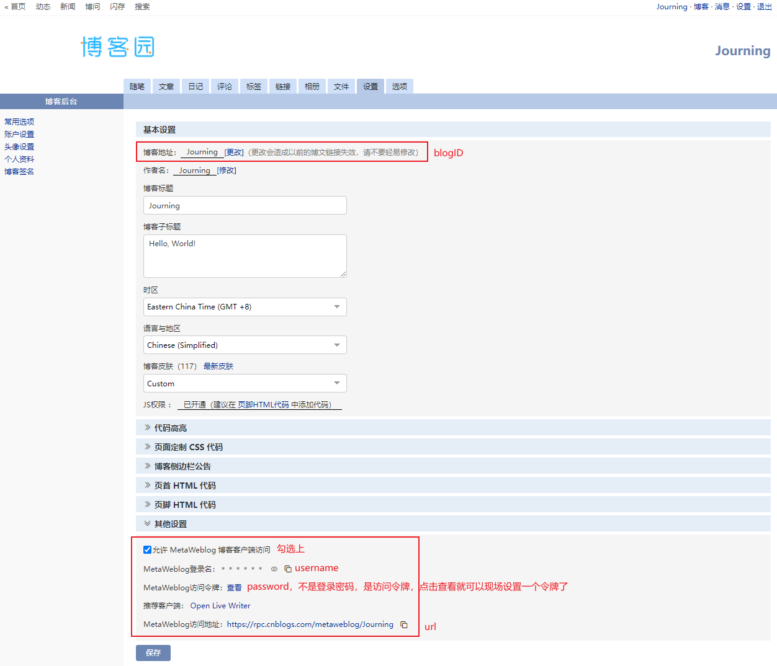Screen dimensions: 777x666
Task: Open 博问 in top navigation
Action: tap(92, 7)
